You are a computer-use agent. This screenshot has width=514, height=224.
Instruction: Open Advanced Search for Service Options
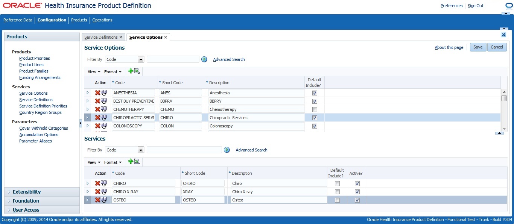point(229,59)
